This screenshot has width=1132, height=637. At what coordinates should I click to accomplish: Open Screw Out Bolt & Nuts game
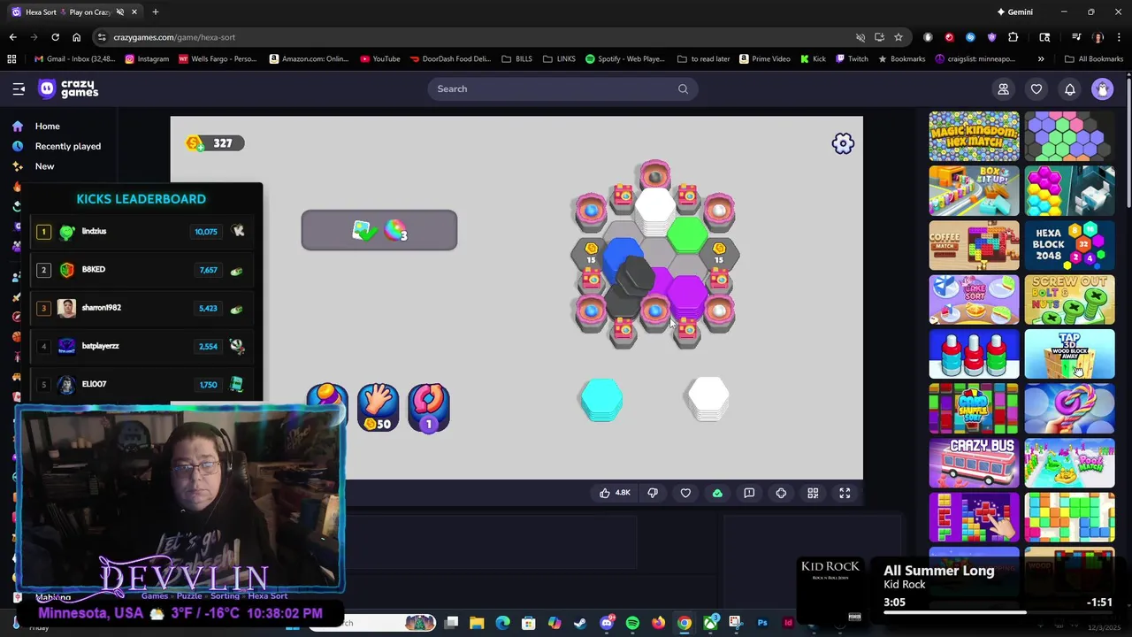1069,300
